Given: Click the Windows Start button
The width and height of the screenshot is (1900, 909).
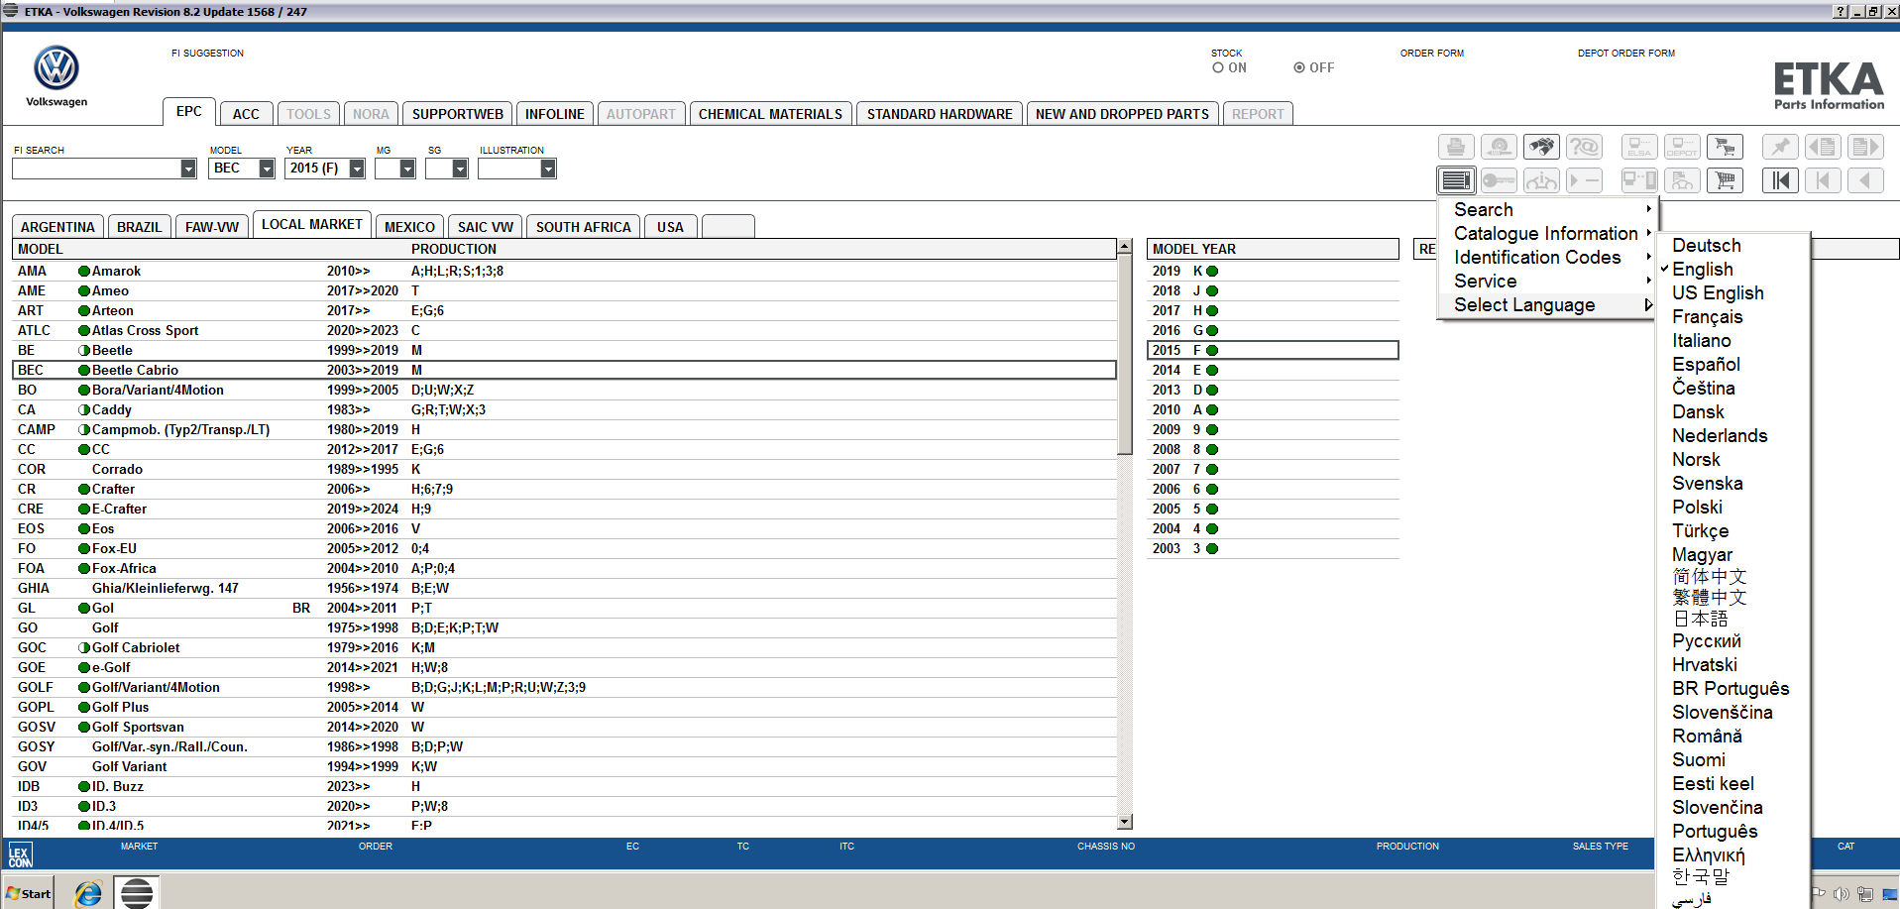Looking at the screenshot, I should pyautogui.click(x=29, y=893).
